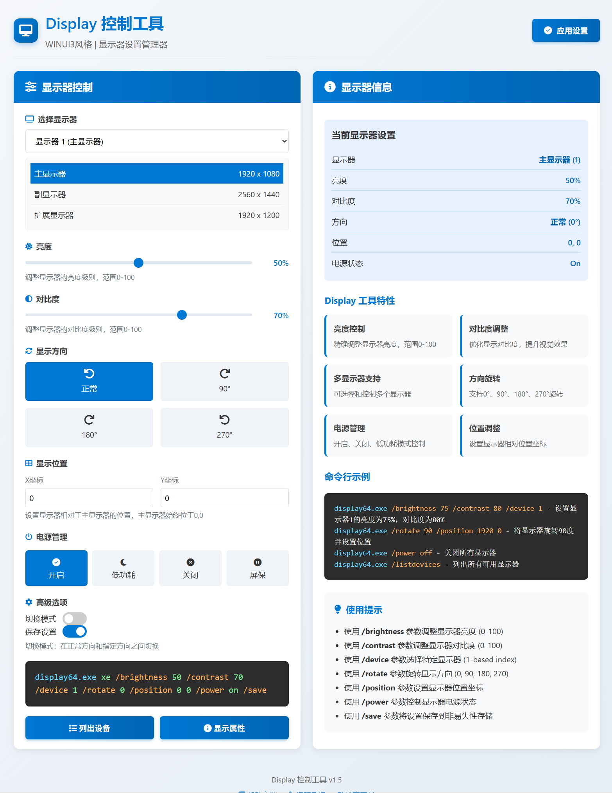Click the half-circle icon beside 对比度

(29, 299)
